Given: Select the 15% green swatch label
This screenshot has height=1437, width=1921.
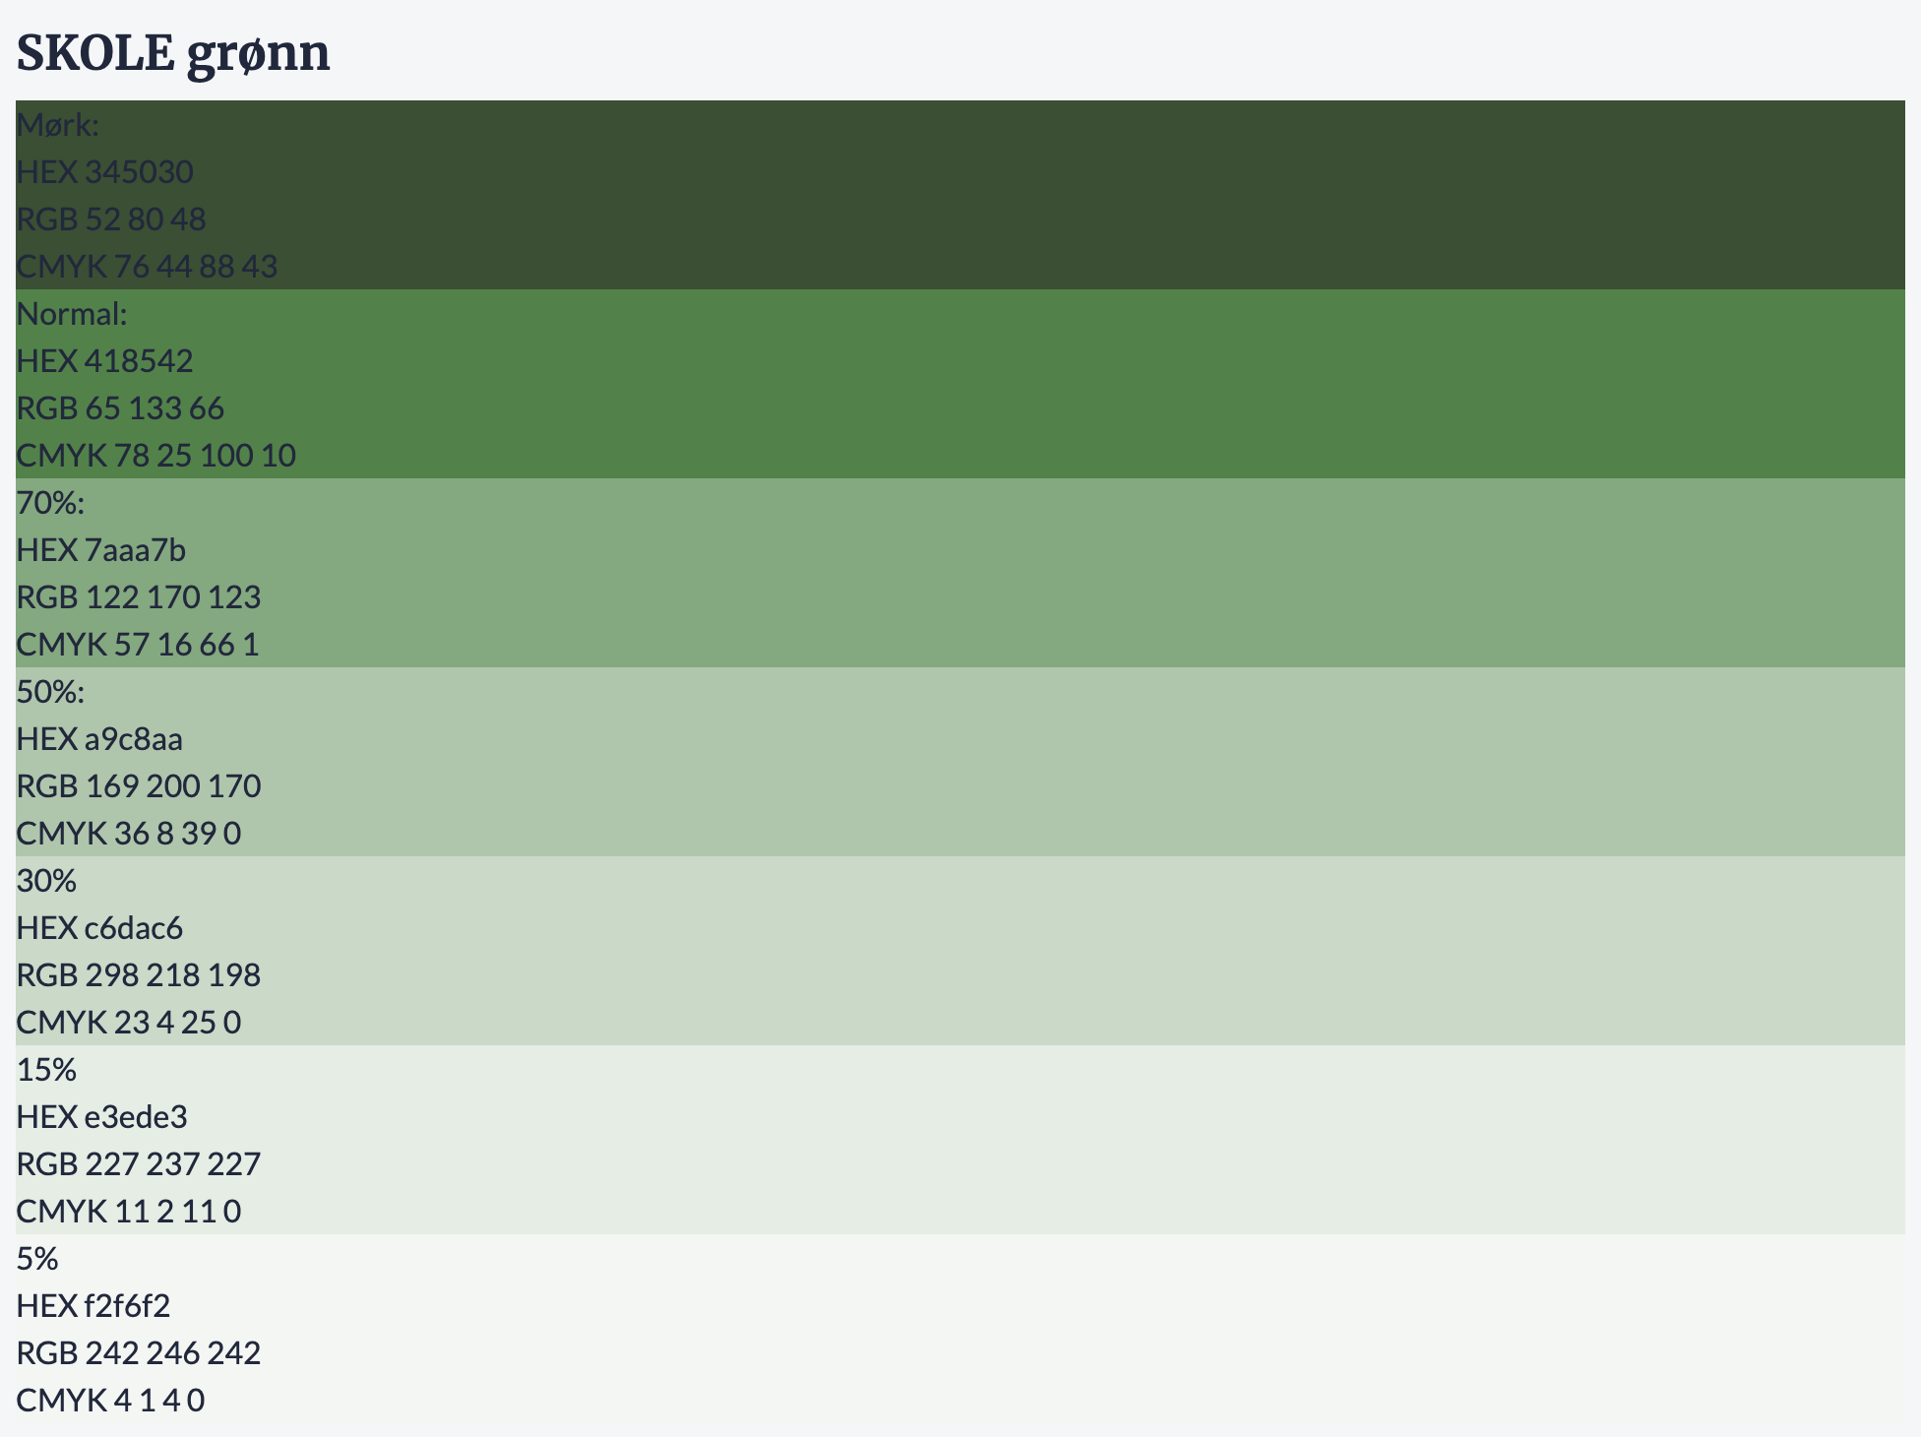Looking at the screenshot, I should pyautogui.click(x=46, y=1070).
